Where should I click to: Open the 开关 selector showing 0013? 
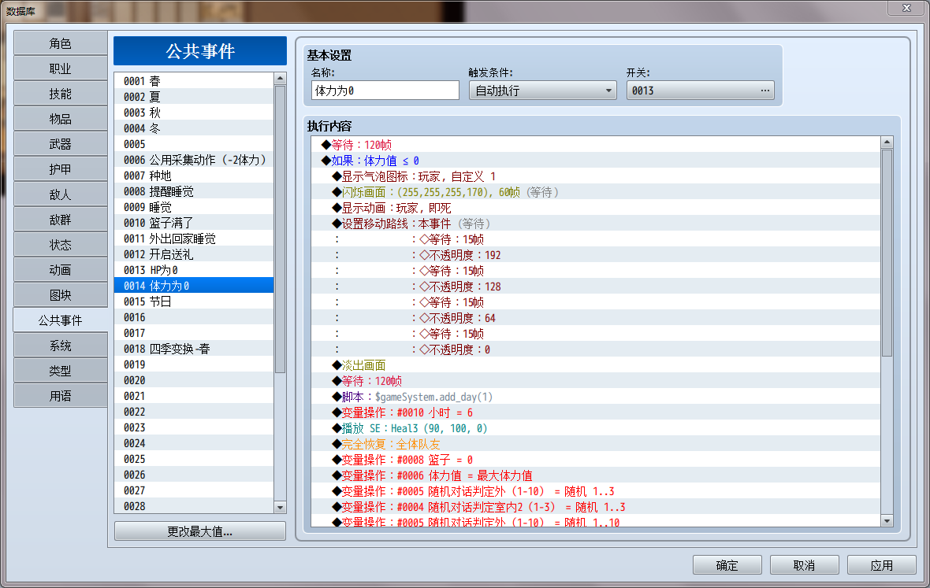point(701,91)
